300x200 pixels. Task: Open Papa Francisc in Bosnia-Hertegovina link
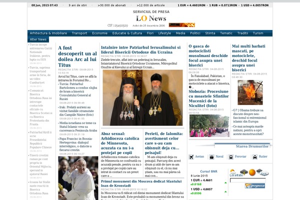click(x=76, y=144)
